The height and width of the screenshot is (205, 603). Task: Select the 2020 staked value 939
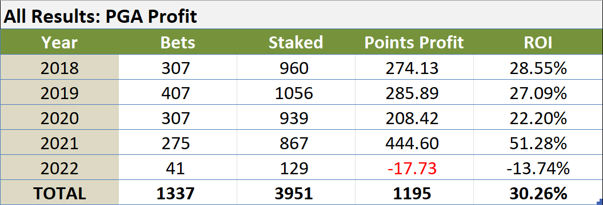tap(295, 118)
